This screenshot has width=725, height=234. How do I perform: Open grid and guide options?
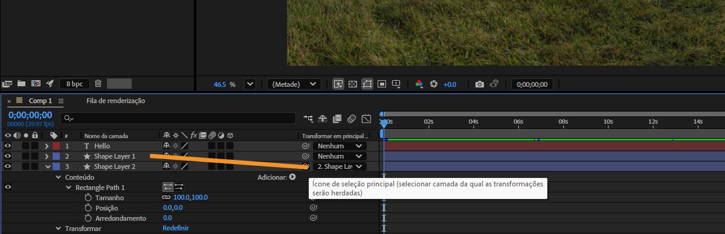coord(396,84)
